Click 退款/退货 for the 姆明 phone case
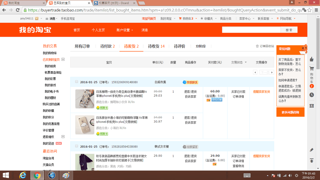320x180 pixels. click(190, 92)
